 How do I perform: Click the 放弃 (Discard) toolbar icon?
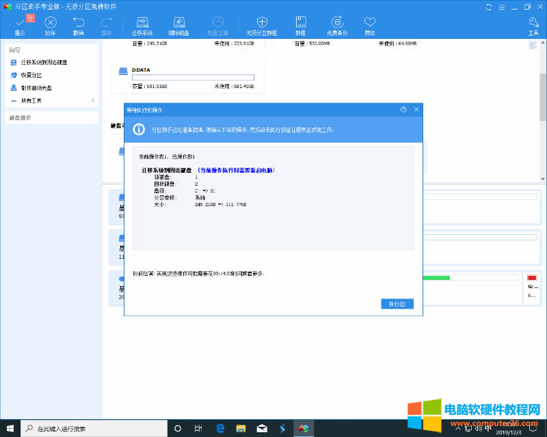(50, 25)
